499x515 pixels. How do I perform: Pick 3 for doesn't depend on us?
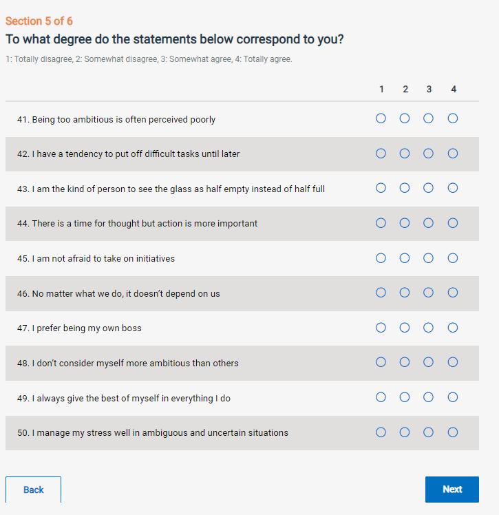click(428, 293)
